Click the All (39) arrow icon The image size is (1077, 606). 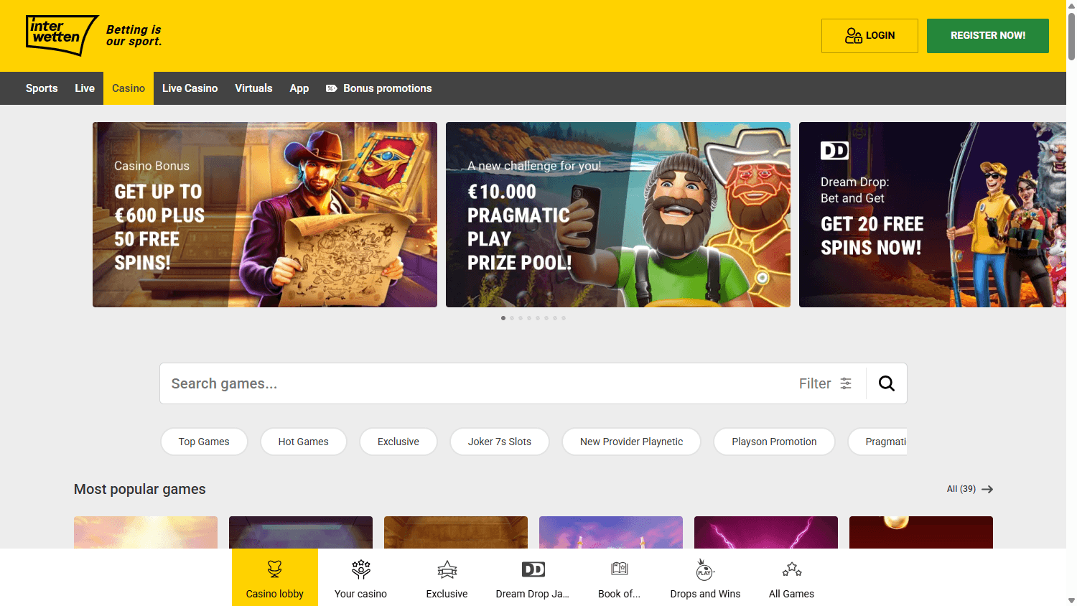987,489
